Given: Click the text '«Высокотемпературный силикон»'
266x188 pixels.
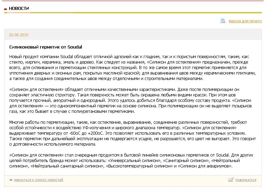Looking at the screenshot, I should tap(139, 166).
